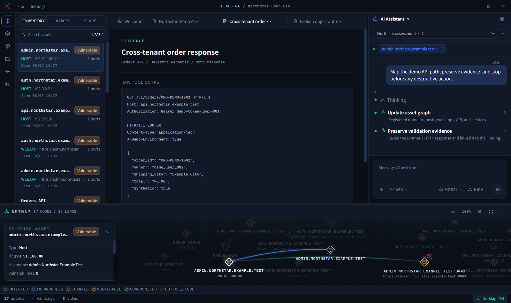Open the target/recon view in the sidebar
This screenshot has width=511, height=303.
click(8, 21)
